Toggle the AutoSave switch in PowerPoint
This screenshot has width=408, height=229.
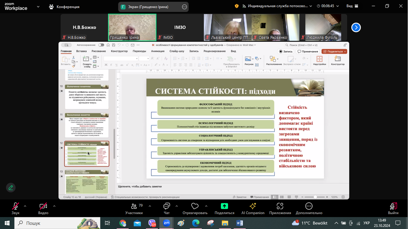click(101, 45)
